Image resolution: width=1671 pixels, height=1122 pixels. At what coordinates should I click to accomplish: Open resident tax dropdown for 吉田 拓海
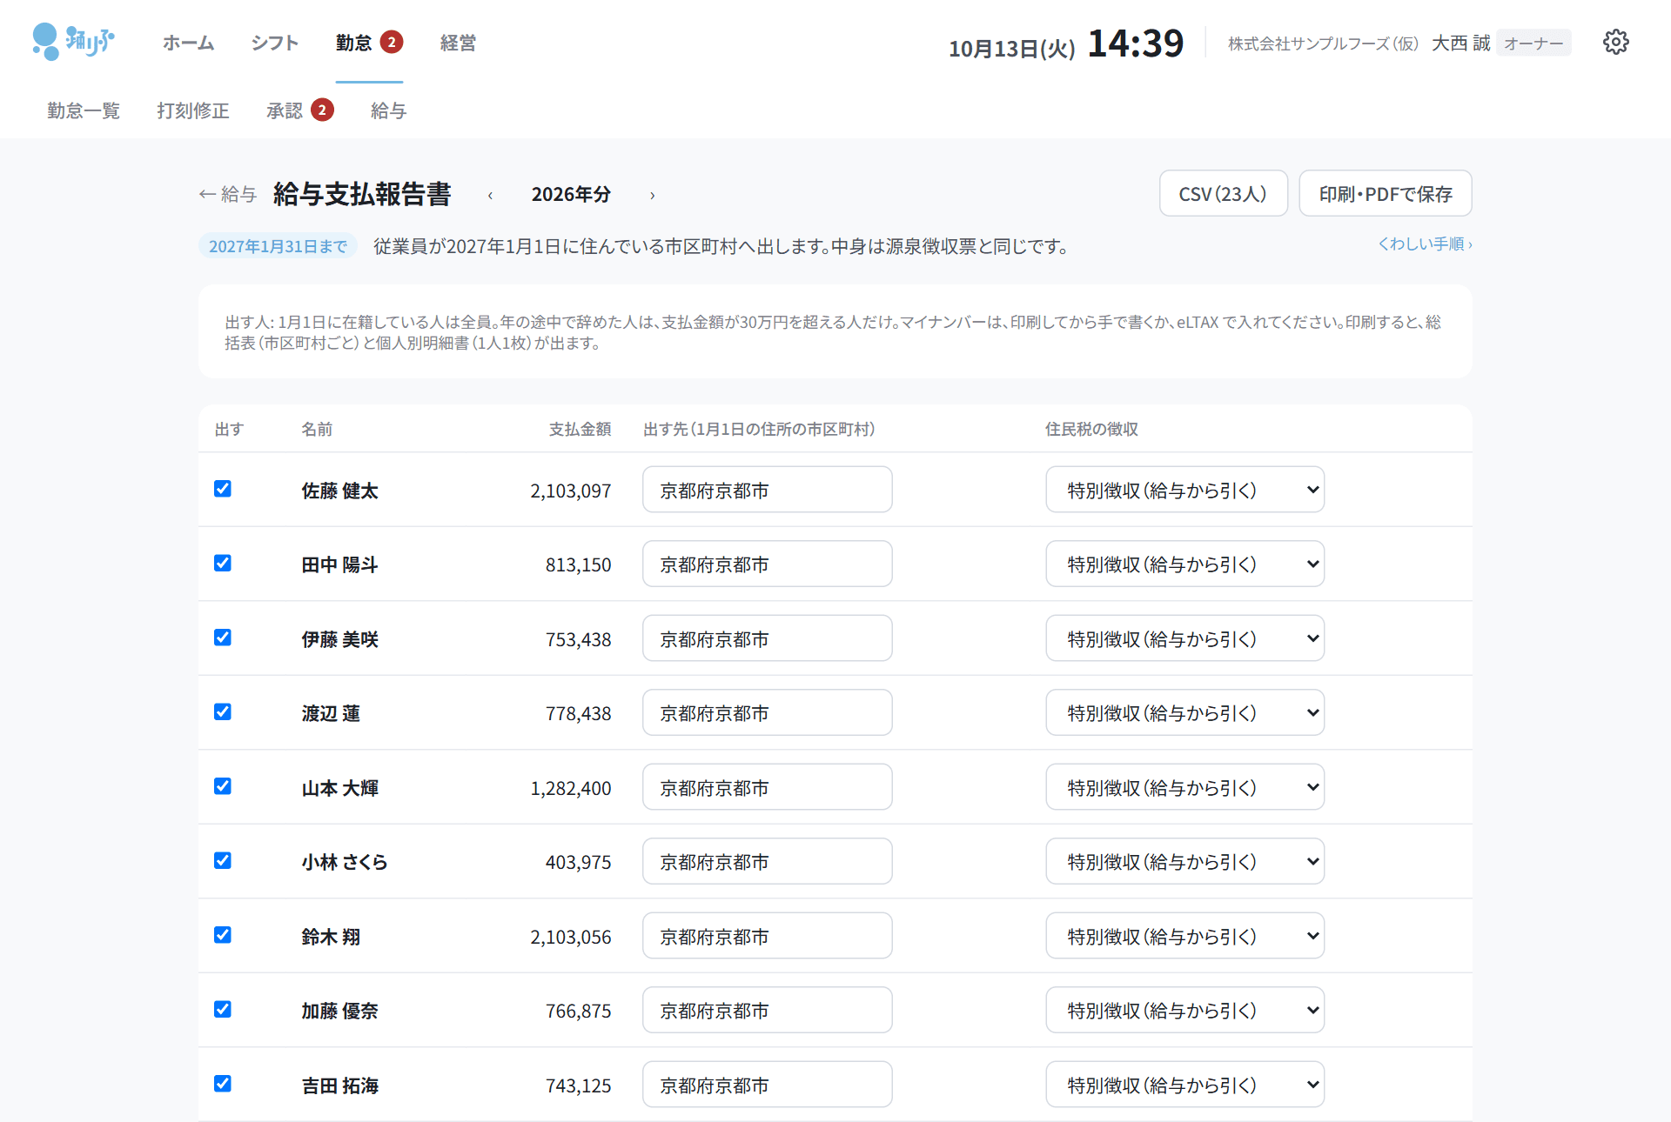pyautogui.click(x=1184, y=1085)
